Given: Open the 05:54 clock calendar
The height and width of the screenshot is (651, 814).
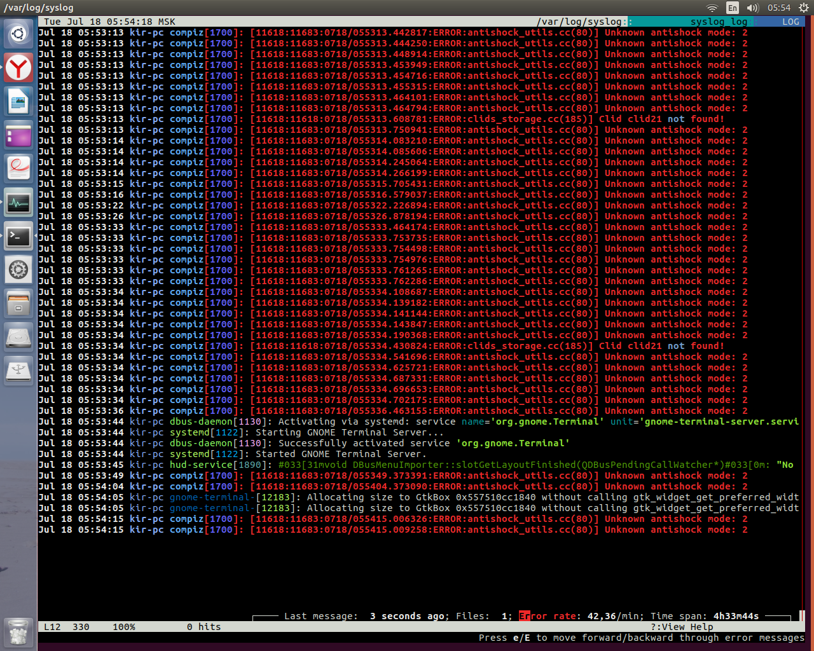Looking at the screenshot, I should click(x=779, y=8).
